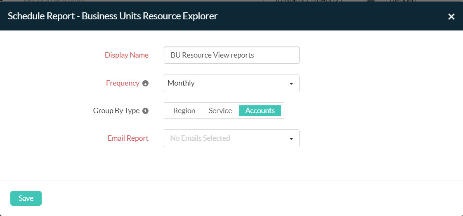Edit the Display Name input field
The height and width of the screenshot is (216, 463).
pos(231,55)
